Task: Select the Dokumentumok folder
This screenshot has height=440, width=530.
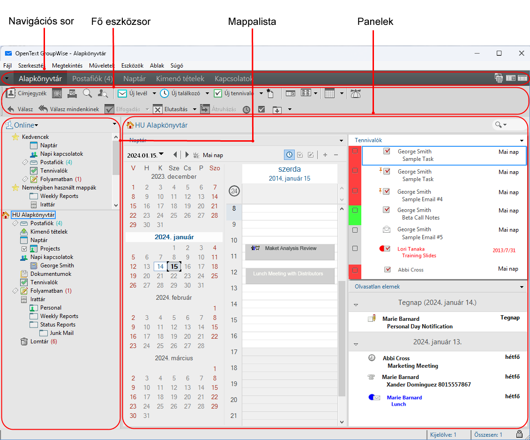Action: [x=51, y=274]
